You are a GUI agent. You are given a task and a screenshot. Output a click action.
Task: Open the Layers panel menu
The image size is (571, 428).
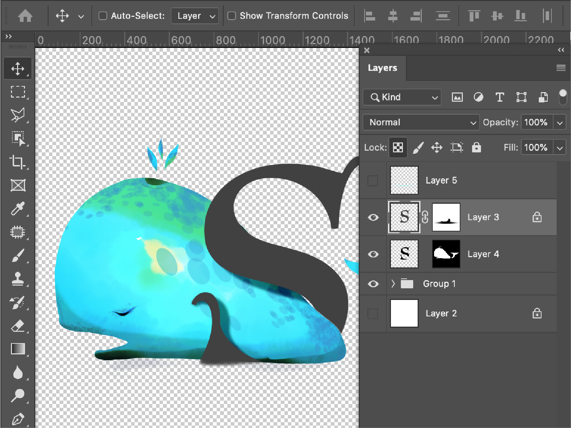(x=560, y=68)
